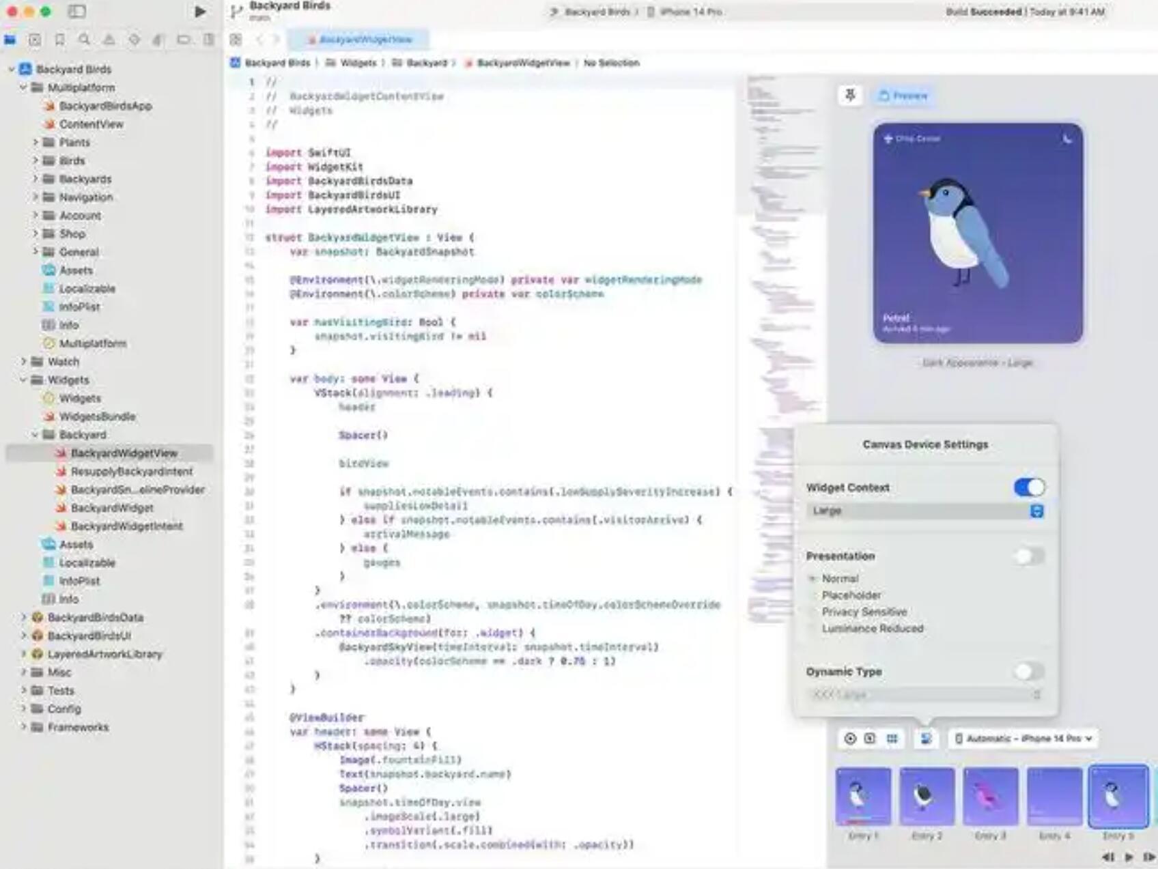Image resolution: width=1158 pixels, height=869 pixels.
Task: Go forward in editor history
Action: pyautogui.click(x=276, y=40)
